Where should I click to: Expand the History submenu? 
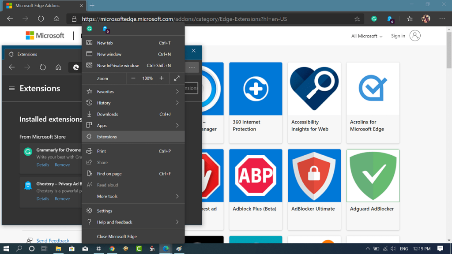(133, 103)
